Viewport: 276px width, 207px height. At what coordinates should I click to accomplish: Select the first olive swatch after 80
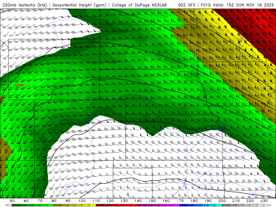tap(58, 205)
